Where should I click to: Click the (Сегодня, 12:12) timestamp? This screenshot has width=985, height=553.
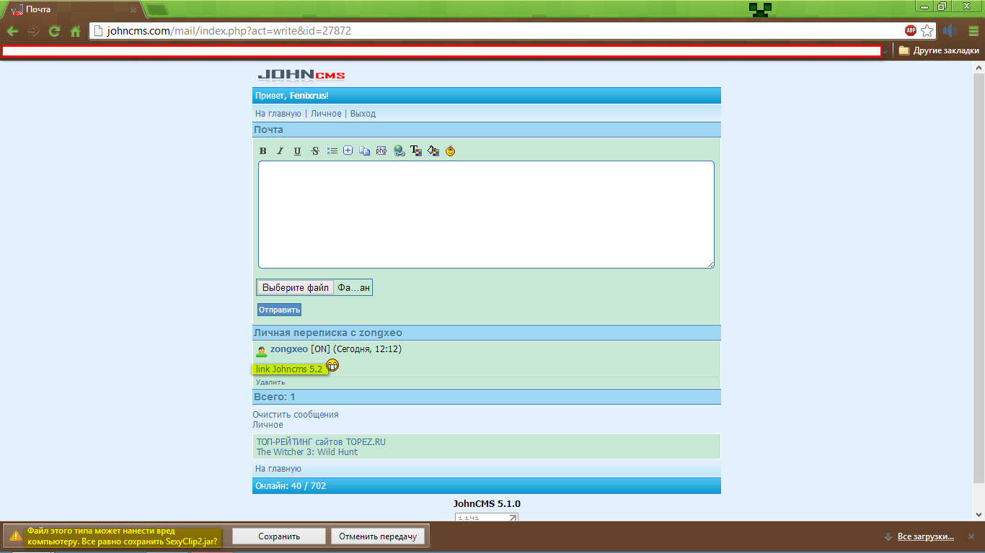(368, 349)
